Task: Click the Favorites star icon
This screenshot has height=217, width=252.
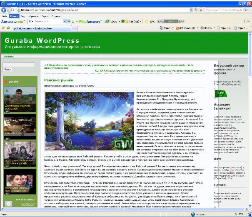Action: pyautogui.click(x=3, y=28)
